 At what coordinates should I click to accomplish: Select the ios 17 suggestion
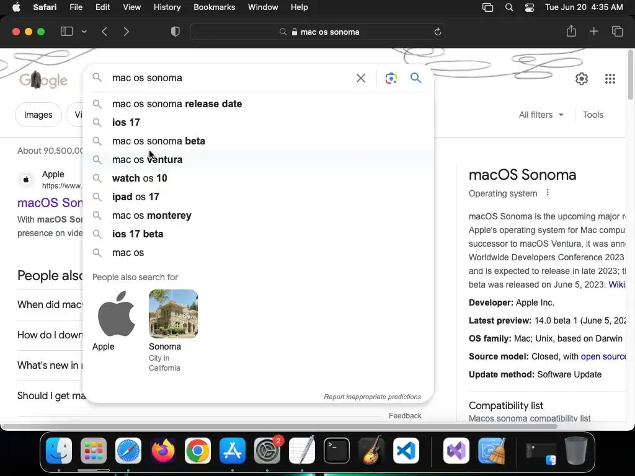click(259, 122)
